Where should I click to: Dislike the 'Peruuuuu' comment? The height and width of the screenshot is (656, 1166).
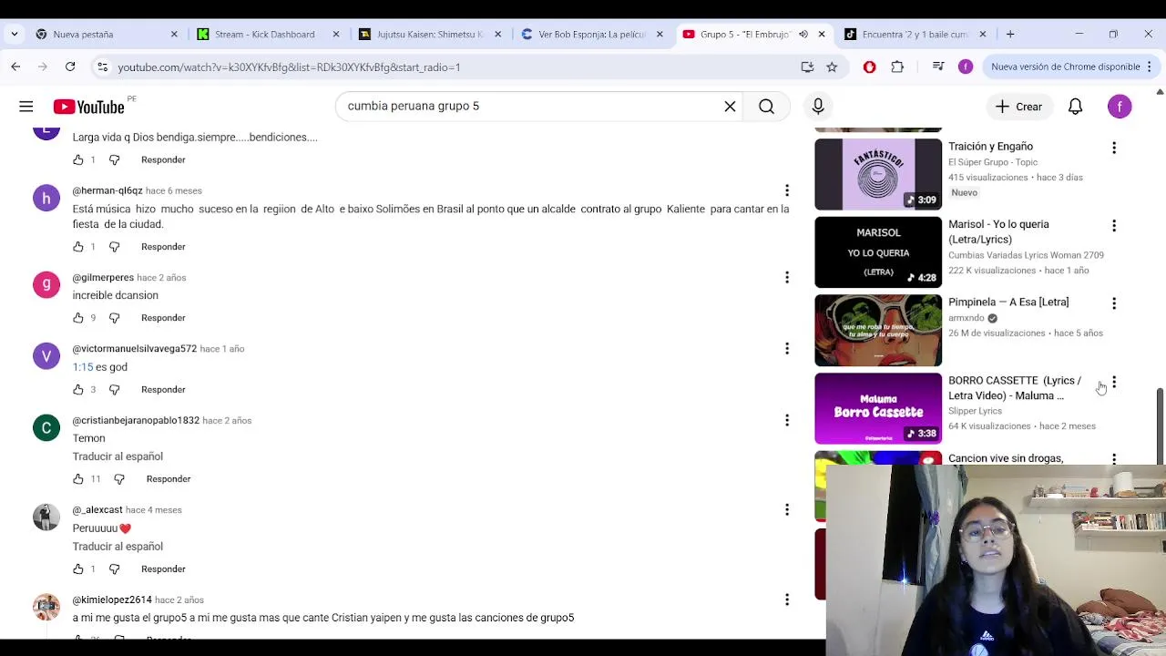click(114, 569)
